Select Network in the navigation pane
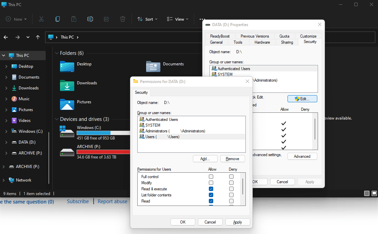This screenshot has width=378, height=234. (23, 180)
